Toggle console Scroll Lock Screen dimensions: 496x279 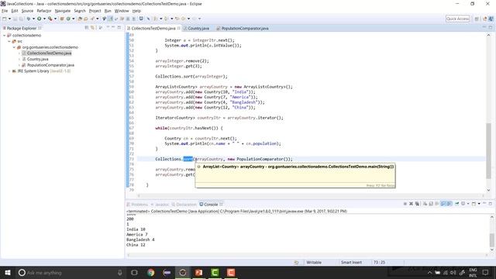[431, 204]
